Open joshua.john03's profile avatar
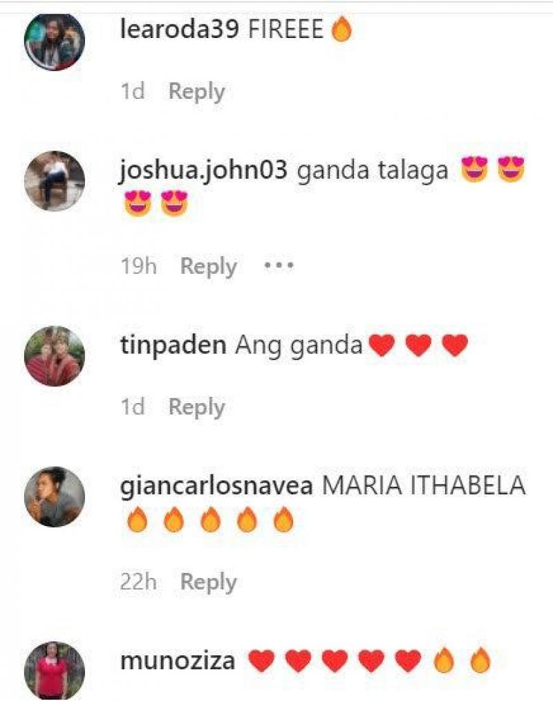553x701 pixels. (54, 180)
